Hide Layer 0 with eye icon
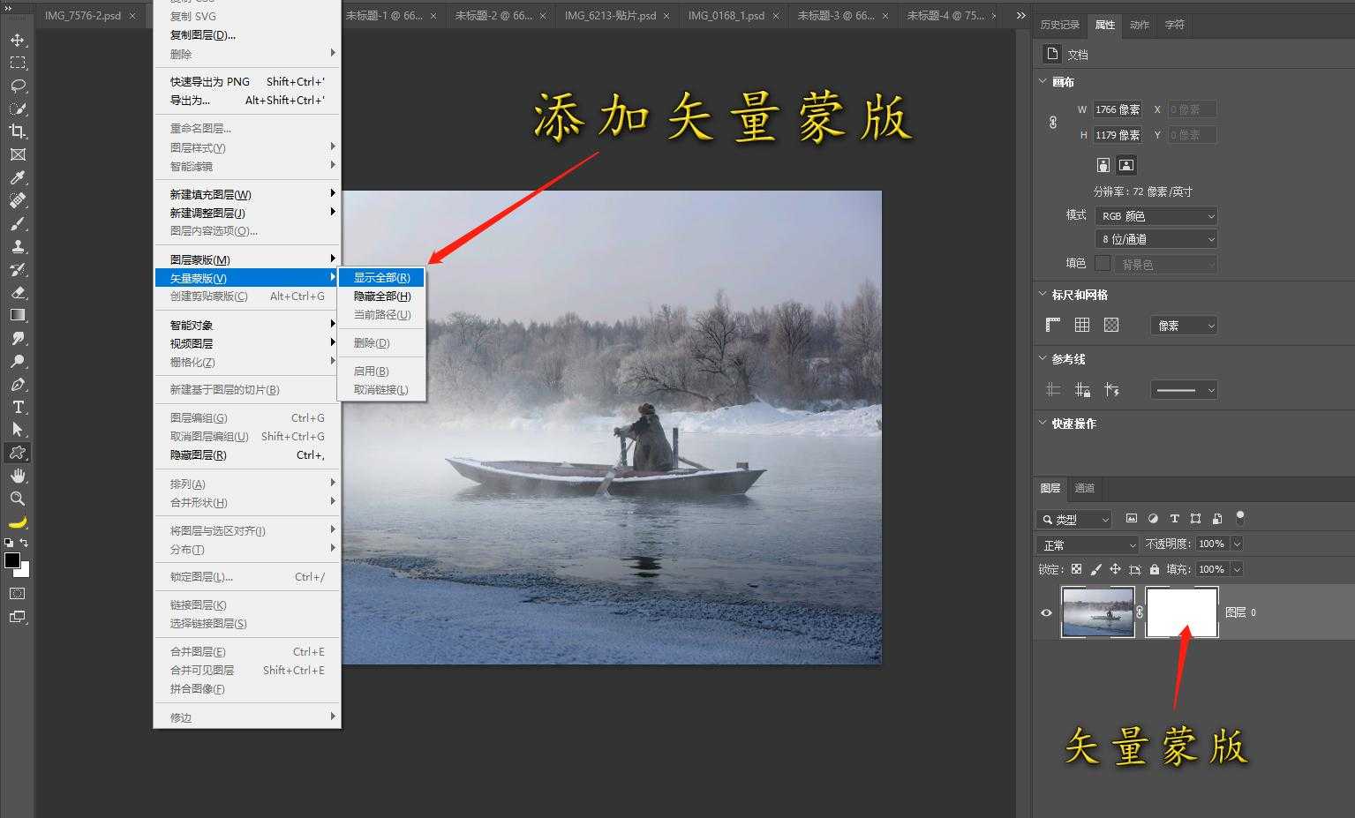 pos(1047,612)
